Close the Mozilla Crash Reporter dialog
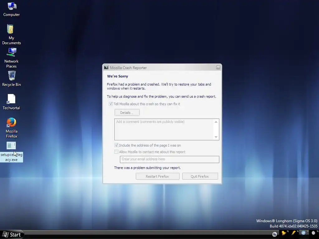The image size is (319, 239). (218, 68)
